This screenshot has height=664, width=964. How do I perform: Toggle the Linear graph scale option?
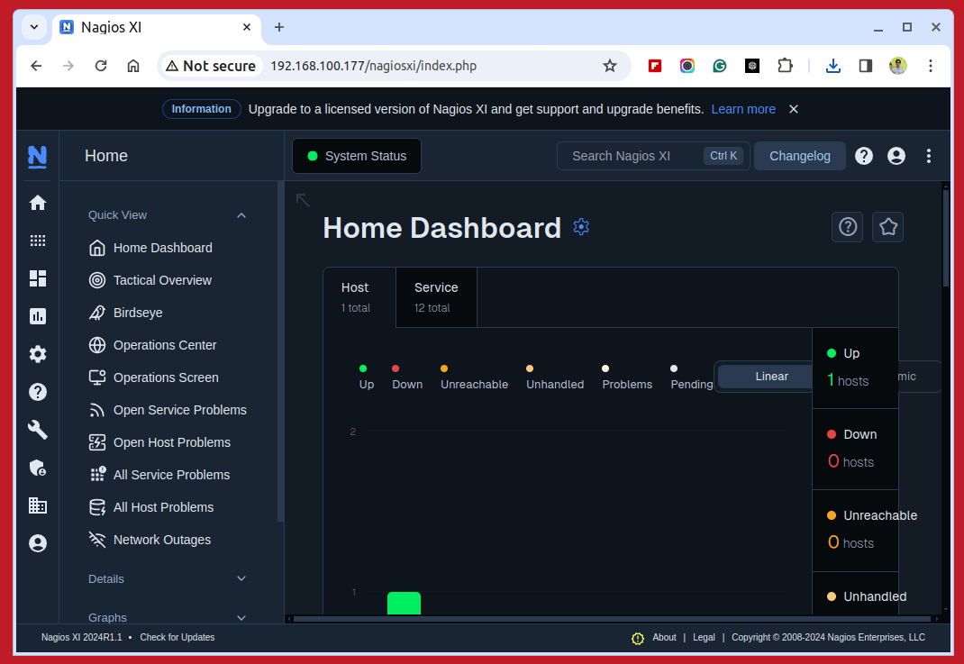point(770,377)
